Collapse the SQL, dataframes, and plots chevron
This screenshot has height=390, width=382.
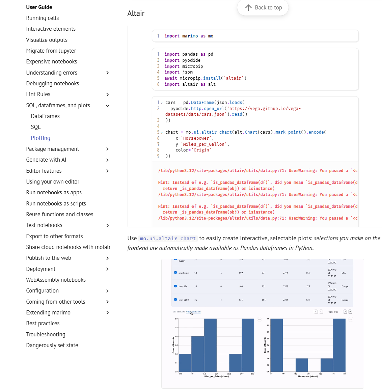(x=108, y=106)
